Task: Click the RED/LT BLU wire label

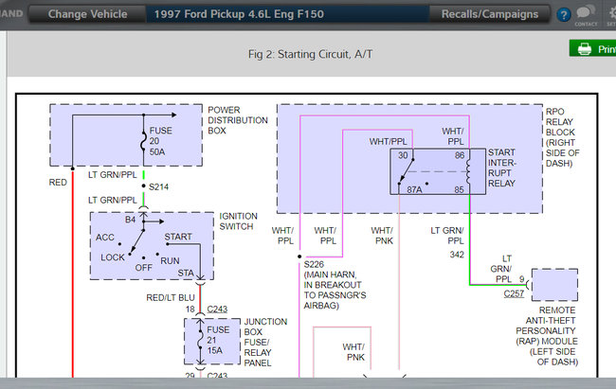Action: (170, 297)
